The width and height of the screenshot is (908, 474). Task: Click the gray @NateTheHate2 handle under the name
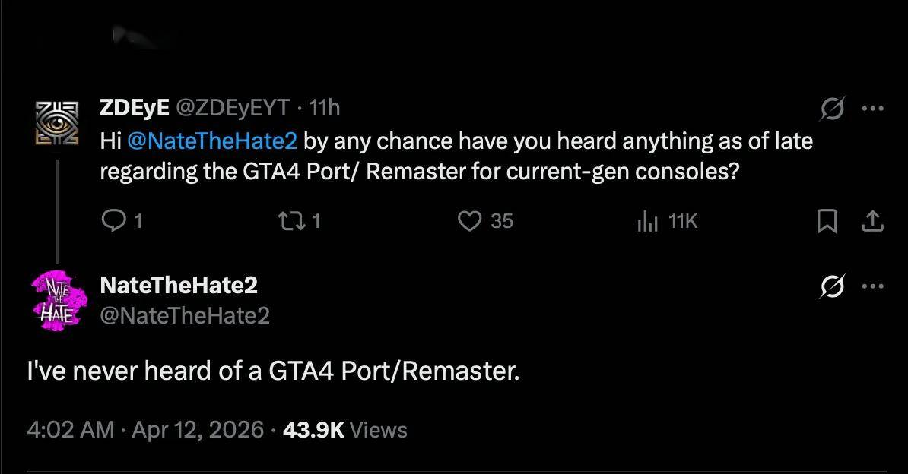pos(185,314)
